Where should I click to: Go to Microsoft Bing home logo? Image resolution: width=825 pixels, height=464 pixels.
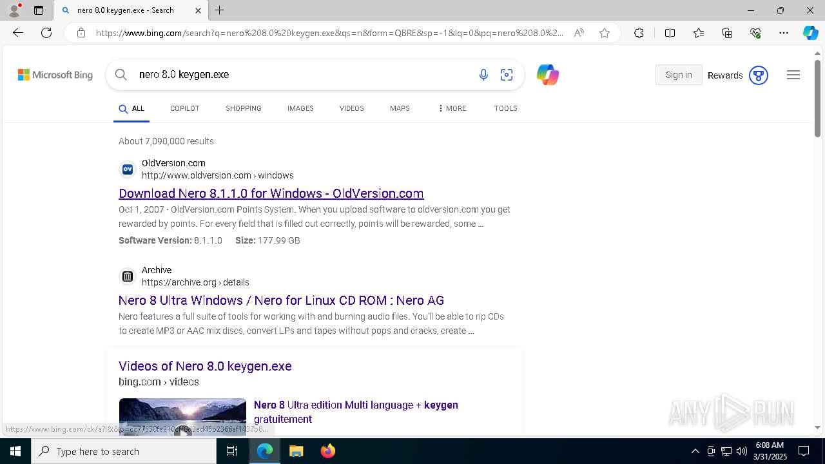point(55,75)
